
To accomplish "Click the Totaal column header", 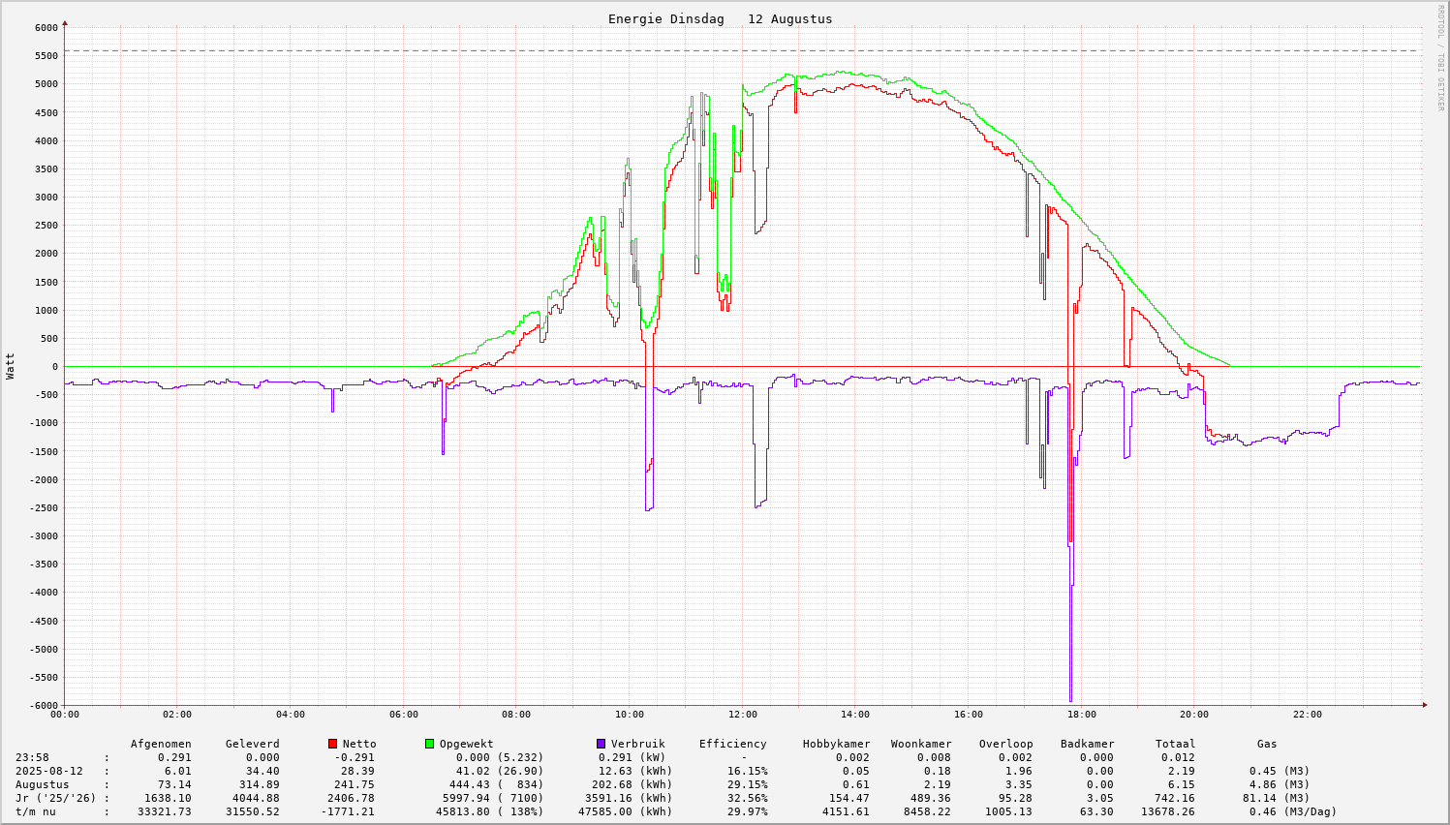I will [x=1175, y=744].
